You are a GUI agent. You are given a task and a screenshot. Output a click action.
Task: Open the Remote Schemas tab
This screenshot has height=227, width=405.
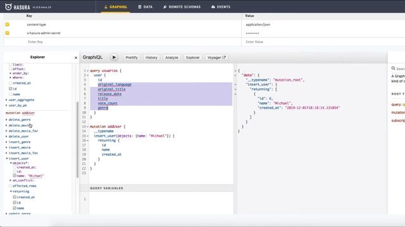182,7
